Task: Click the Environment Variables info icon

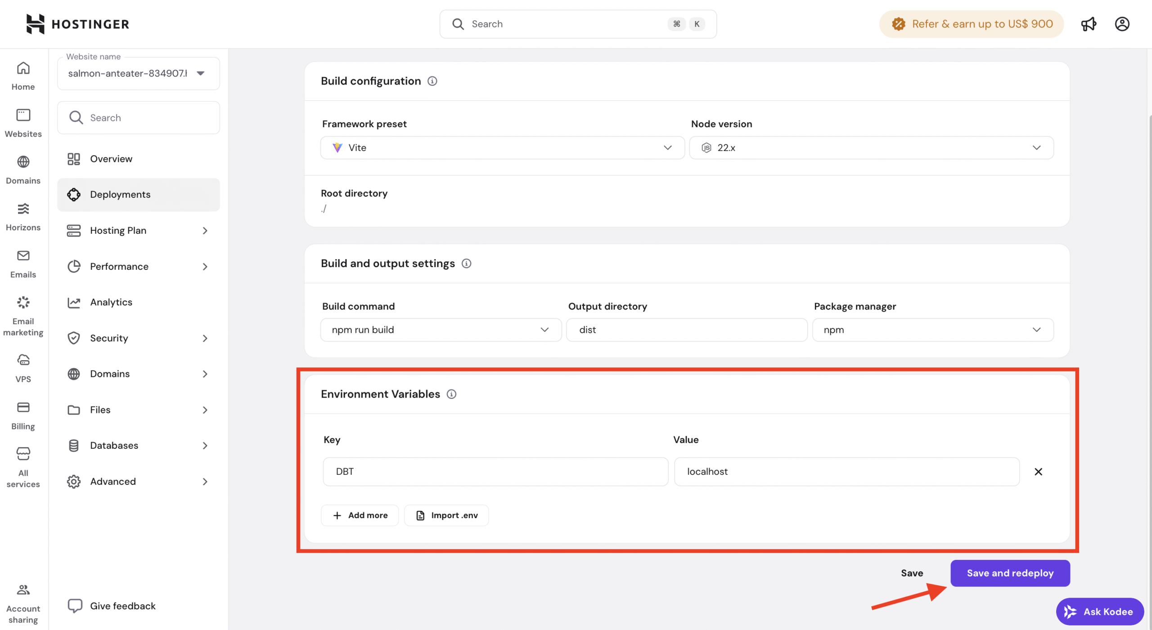Action: coord(451,394)
